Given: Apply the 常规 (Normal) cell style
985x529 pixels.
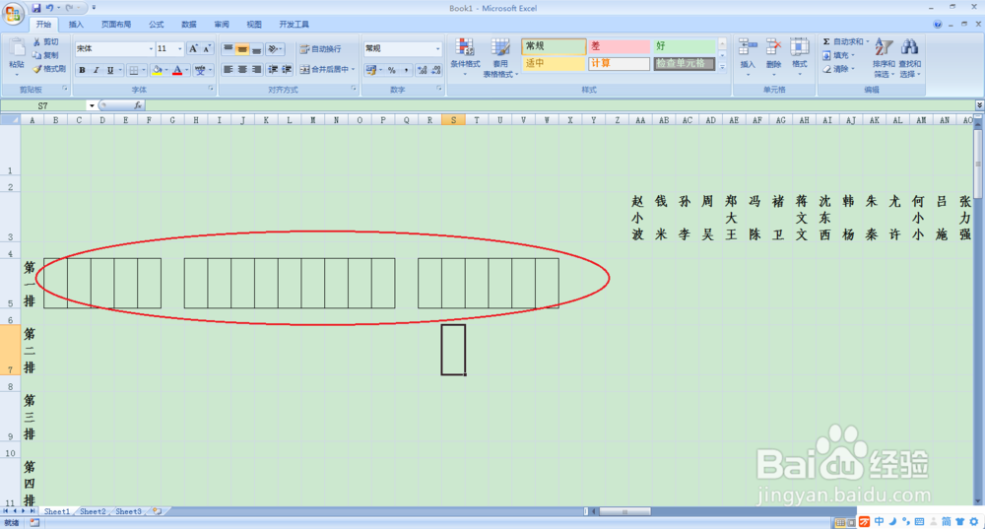Looking at the screenshot, I should 554,46.
